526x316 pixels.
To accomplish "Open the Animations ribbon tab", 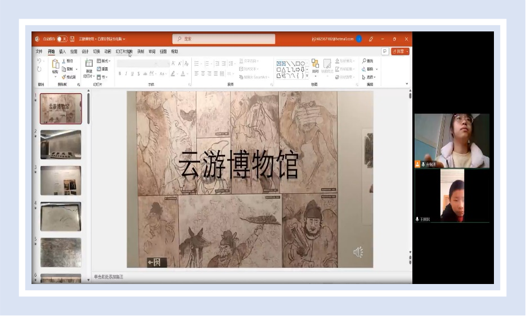I will (107, 52).
